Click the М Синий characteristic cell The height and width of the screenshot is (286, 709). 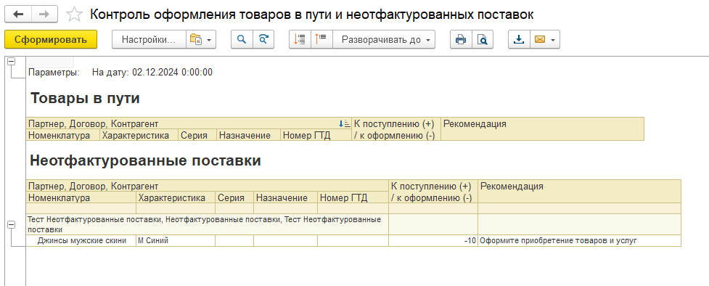click(176, 241)
